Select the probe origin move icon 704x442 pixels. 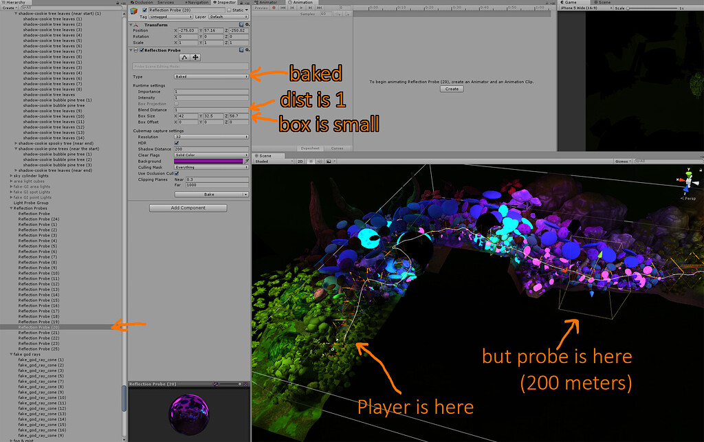(x=195, y=57)
